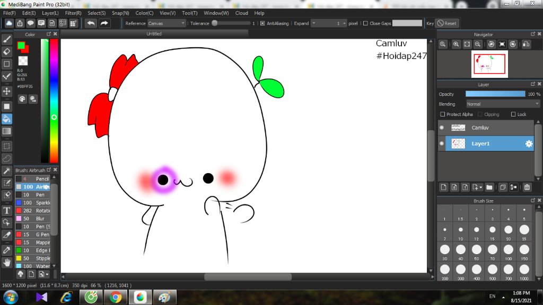Select the green foreground color swatch
This screenshot has height=305, width=543.
tap(21, 46)
